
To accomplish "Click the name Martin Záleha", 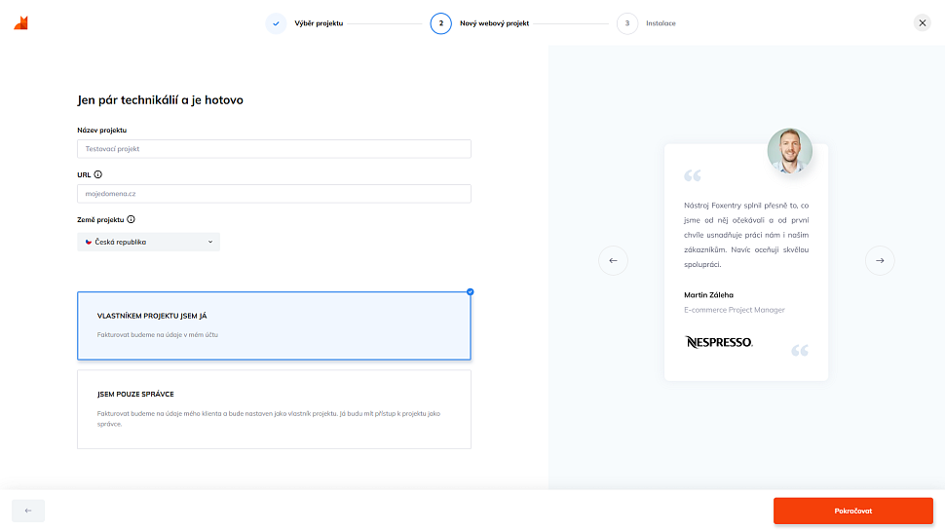I will pos(709,295).
